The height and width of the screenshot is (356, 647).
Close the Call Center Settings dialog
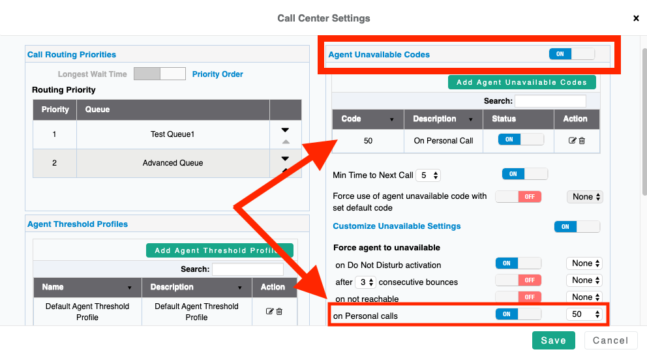click(x=636, y=18)
